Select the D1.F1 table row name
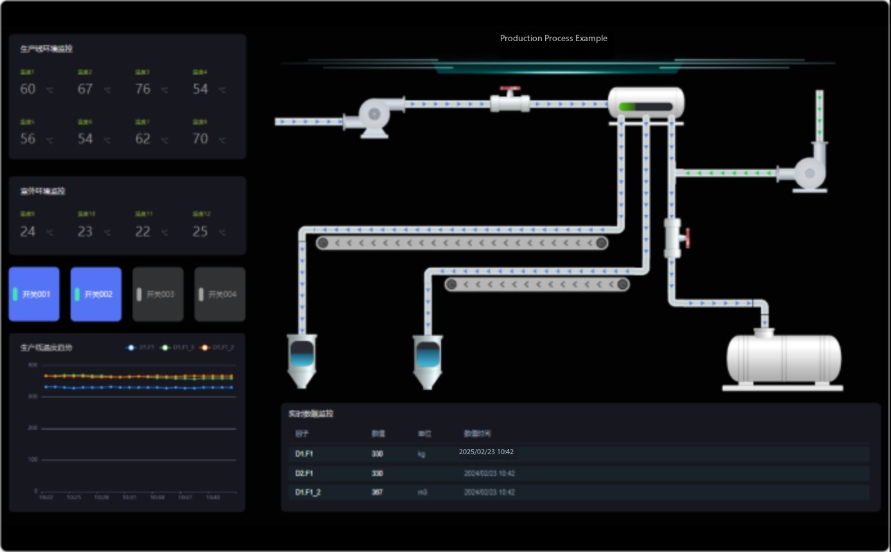This screenshot has width=891, height=552. [304, 454]
